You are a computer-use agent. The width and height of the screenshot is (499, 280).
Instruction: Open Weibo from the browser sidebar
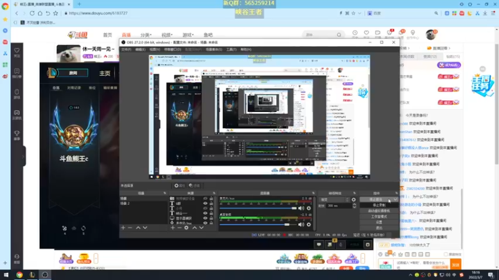coord(5,76)
